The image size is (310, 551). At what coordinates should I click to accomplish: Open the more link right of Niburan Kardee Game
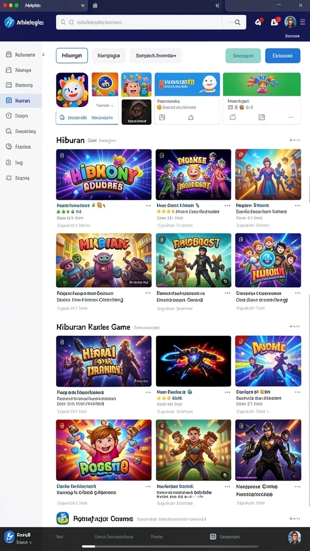[x=295, y=327]
